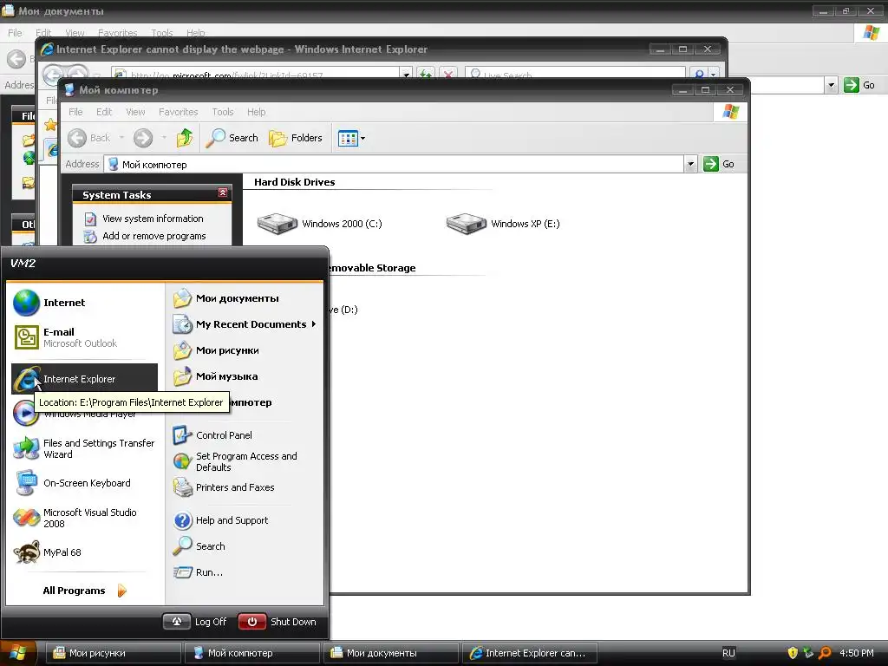
Task: Open Мои рисунки folder in Start menu
Action: [x=245, y=350]
